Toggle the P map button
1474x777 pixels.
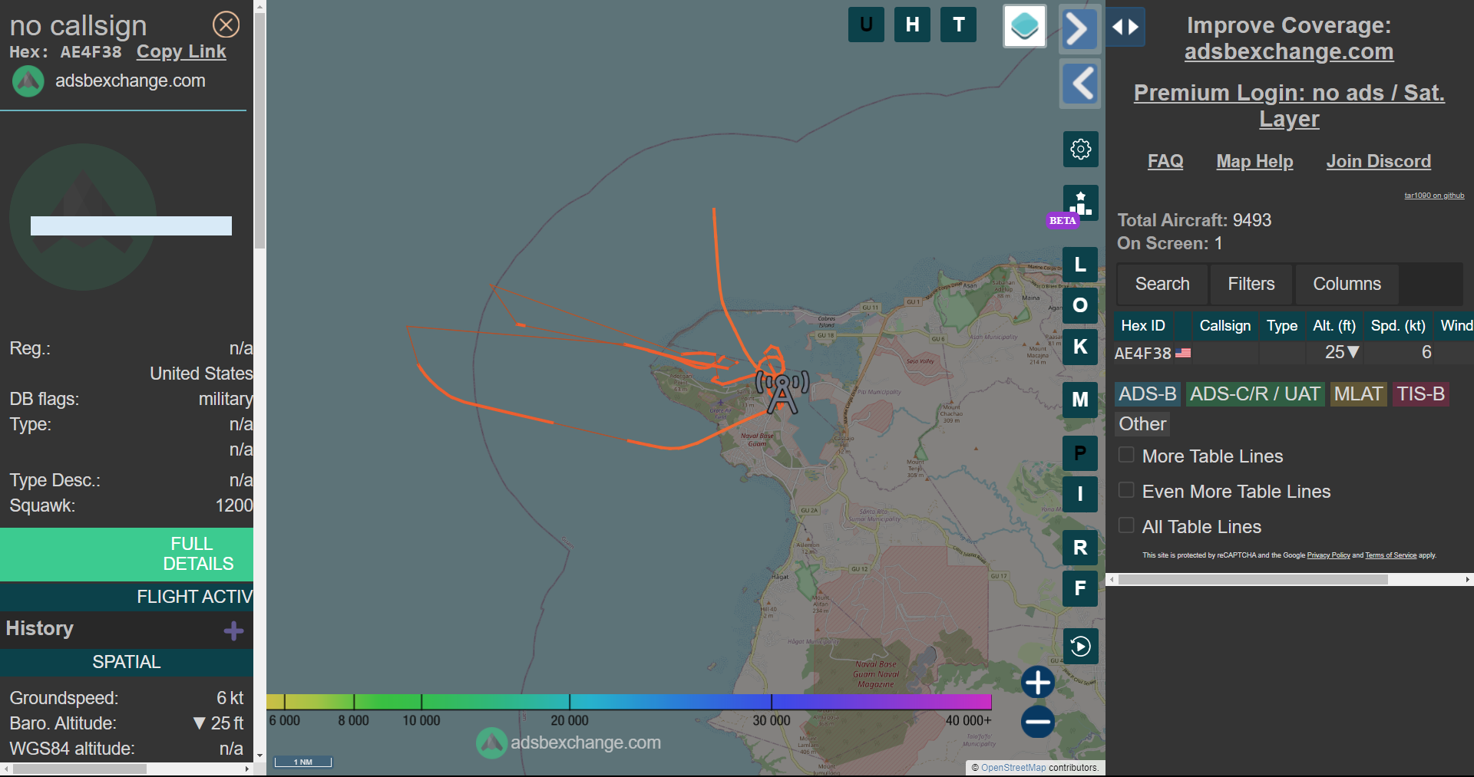(1080, 453)
